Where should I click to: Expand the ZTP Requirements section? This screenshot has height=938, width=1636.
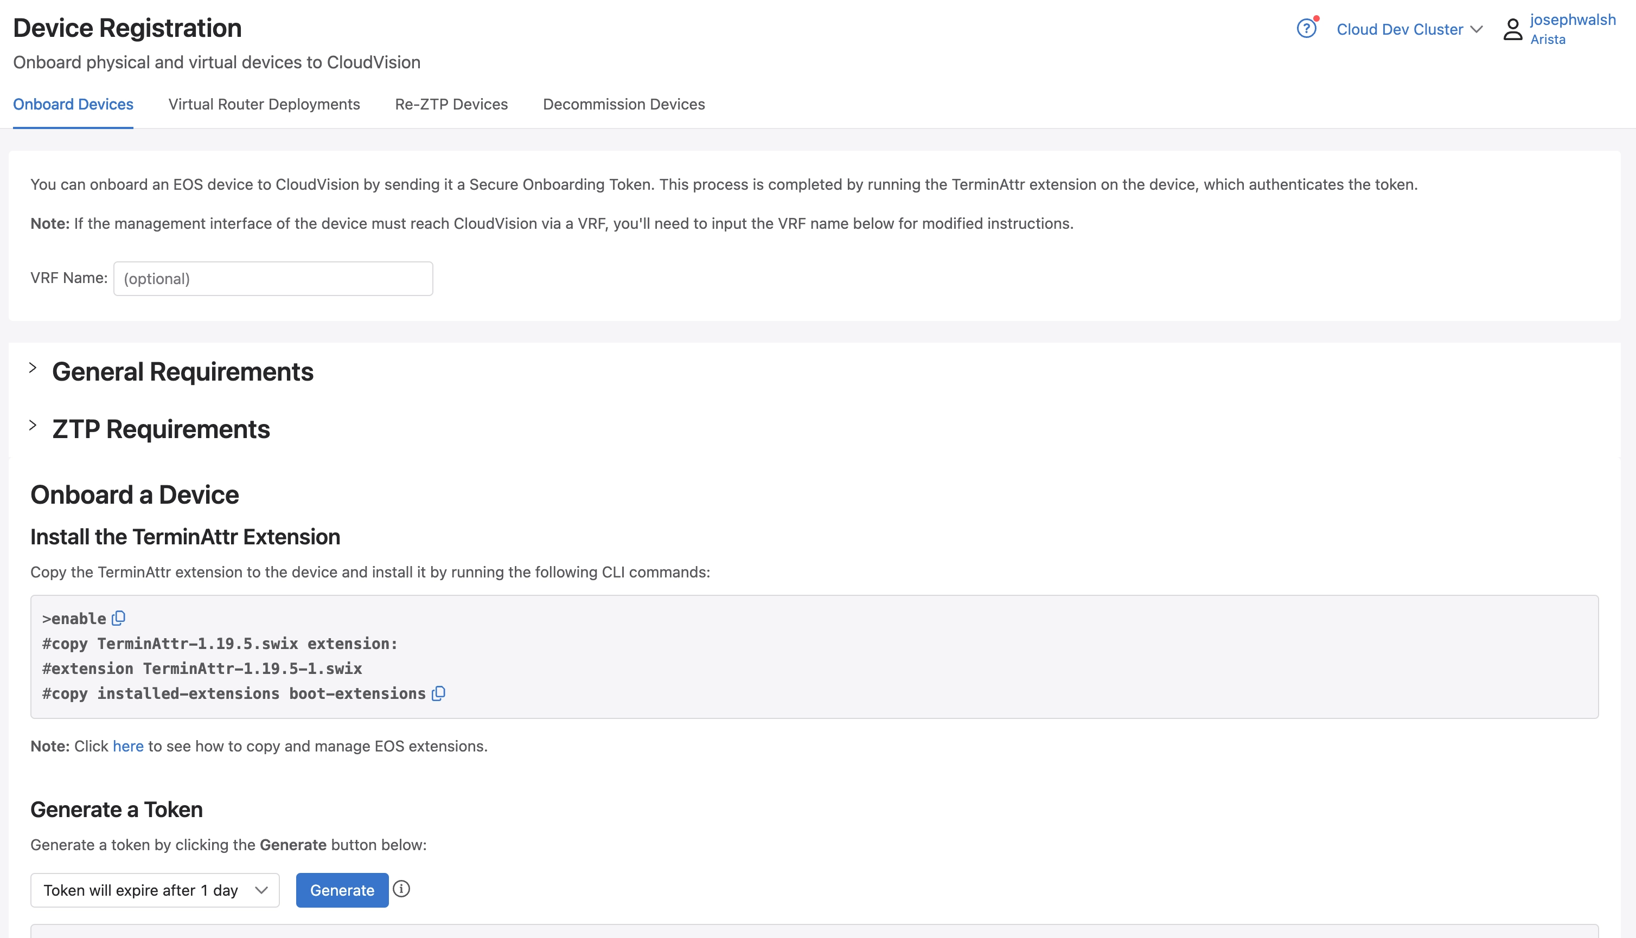point(33,425)
